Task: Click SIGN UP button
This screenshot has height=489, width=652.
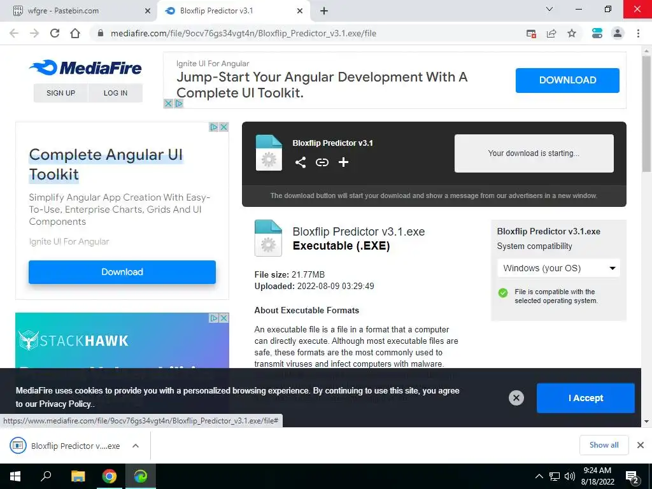Action: click(60, 93)
